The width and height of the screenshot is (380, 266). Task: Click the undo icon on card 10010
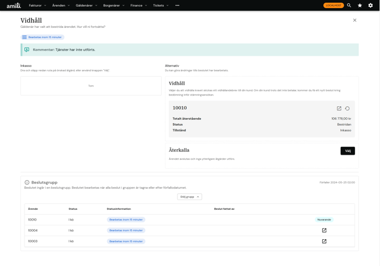click(x=347, y=109)
